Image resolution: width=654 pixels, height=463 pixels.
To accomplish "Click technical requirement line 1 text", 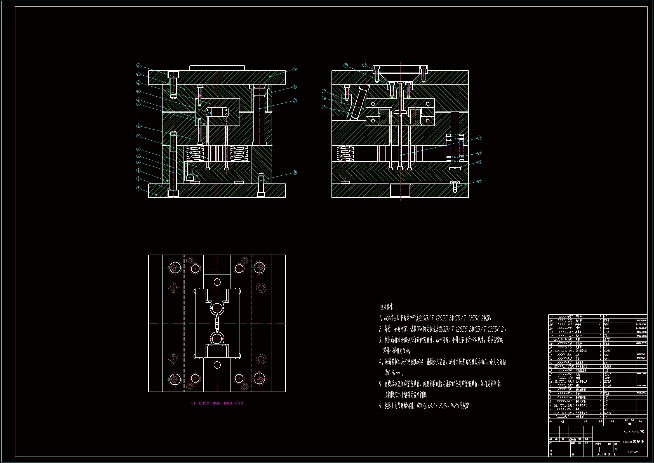I will pos(435,318).
